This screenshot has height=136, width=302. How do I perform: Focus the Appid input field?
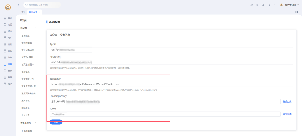coord(171,50)
